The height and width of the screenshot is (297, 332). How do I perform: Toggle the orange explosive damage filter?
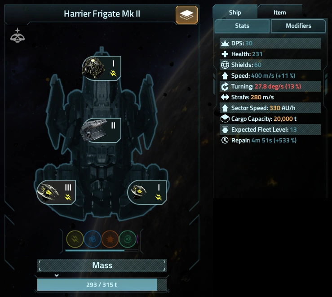pos(110,239)
